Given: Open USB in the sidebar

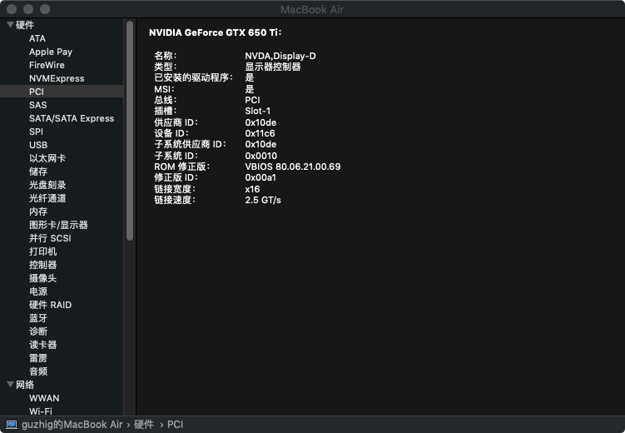Looking at the screenshot, I should tap(38, 145).
